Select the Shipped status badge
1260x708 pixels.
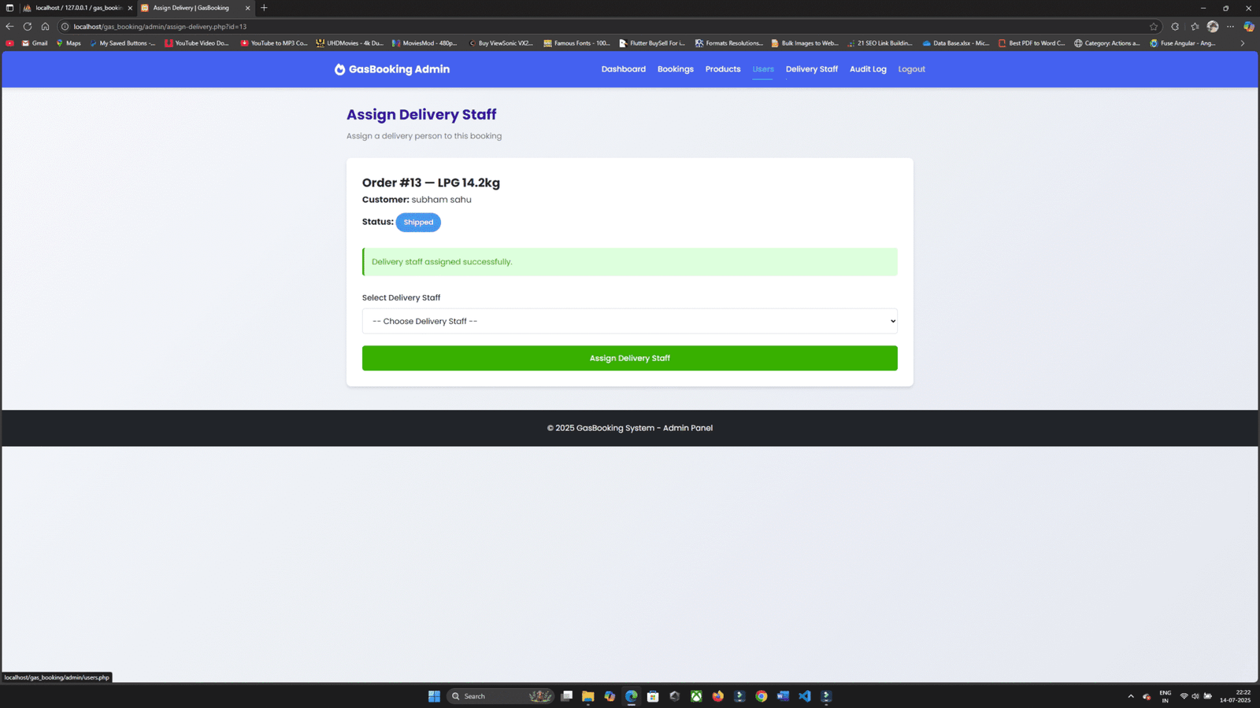click(x=417, y=222)
